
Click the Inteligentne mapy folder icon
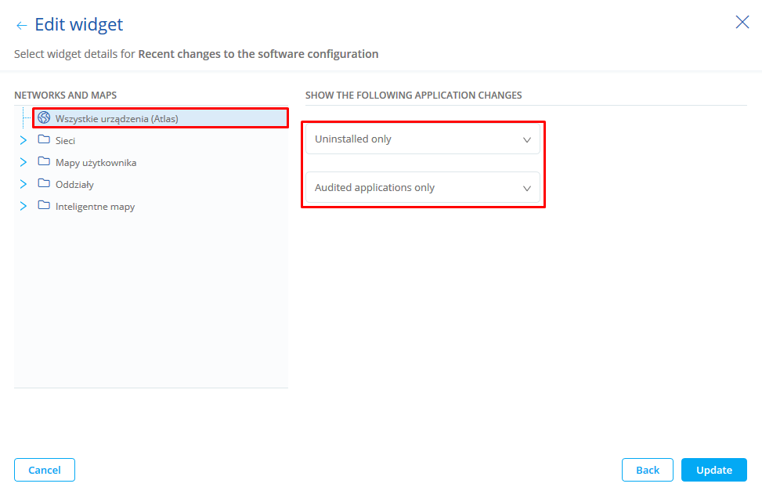(44, 206)
